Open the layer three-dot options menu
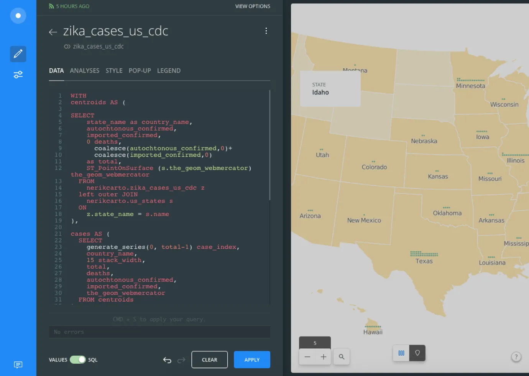The width and height of the screenshot is (529, 376). [x=266, y=31]
